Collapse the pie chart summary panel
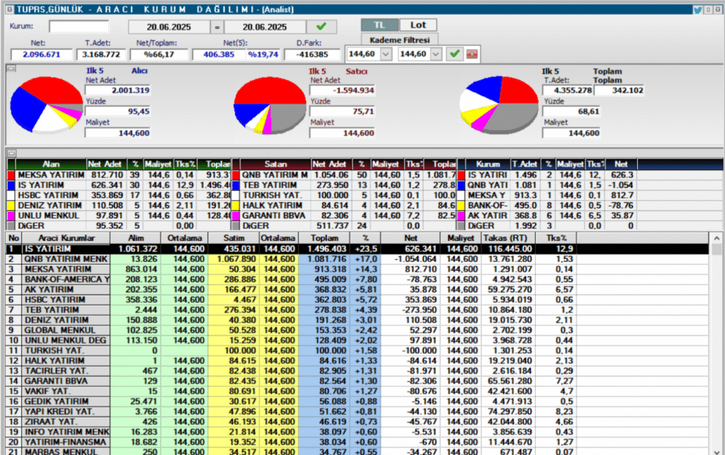725x455 pixels. pyautogui.click(x=10, y=69)
